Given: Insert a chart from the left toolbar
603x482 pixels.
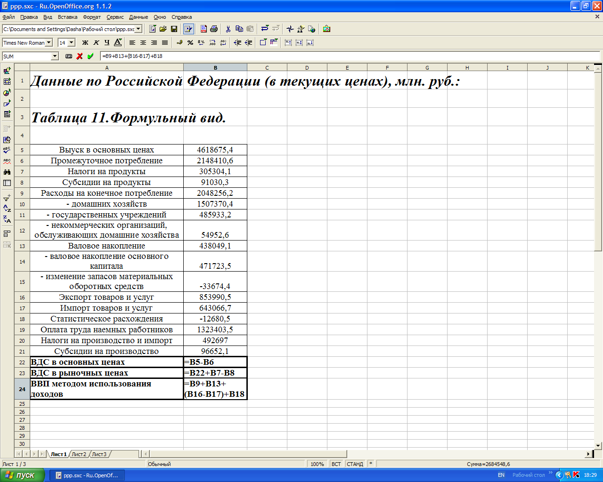Looking at the screenshot, I should 7,93.
